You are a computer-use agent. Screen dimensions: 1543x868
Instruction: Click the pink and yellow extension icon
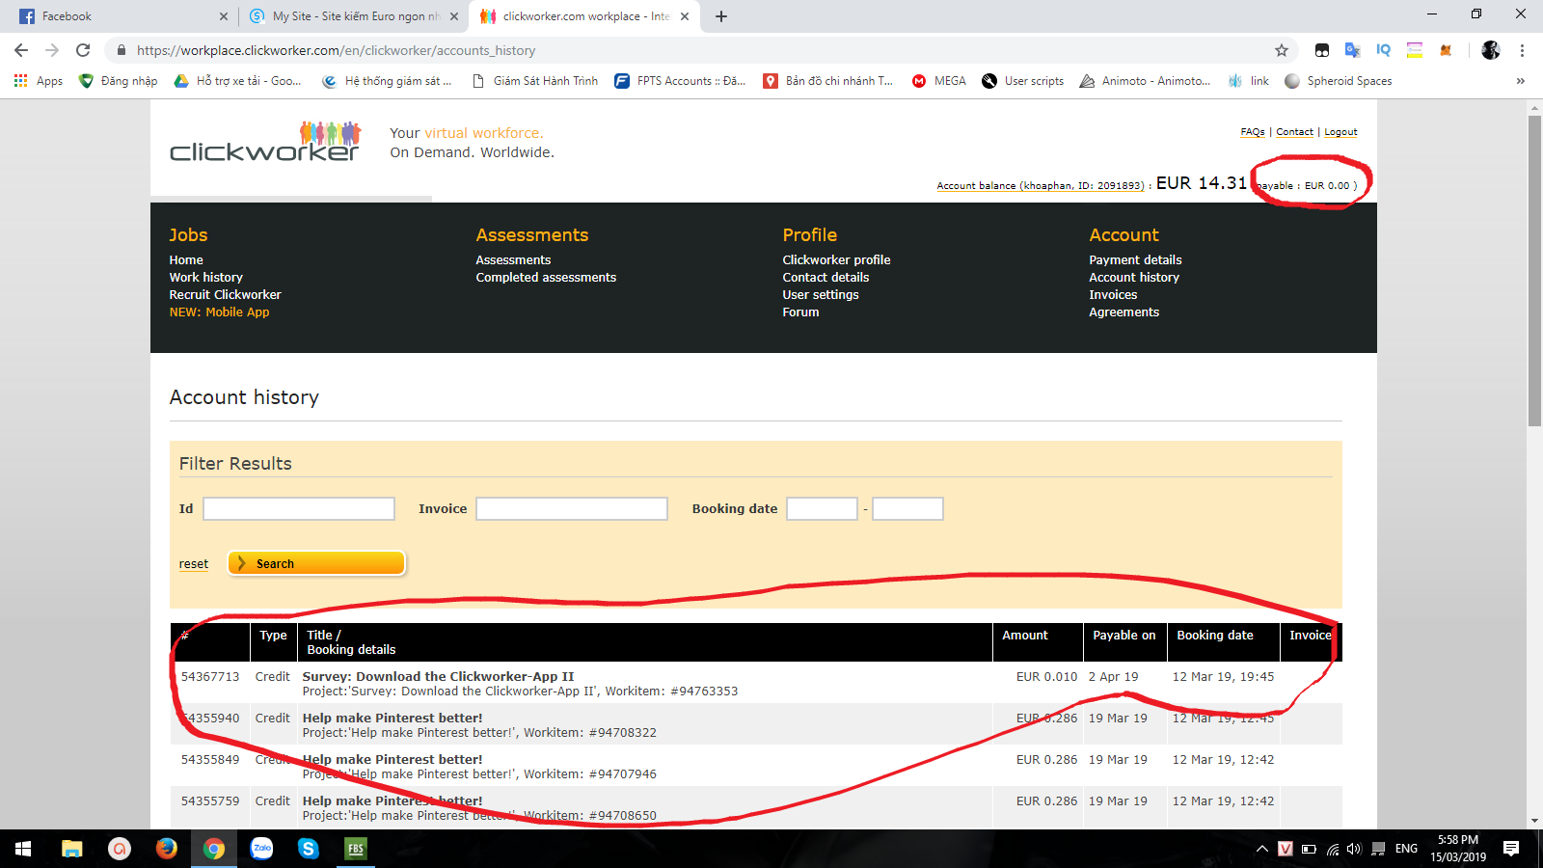coord(1415,50)
